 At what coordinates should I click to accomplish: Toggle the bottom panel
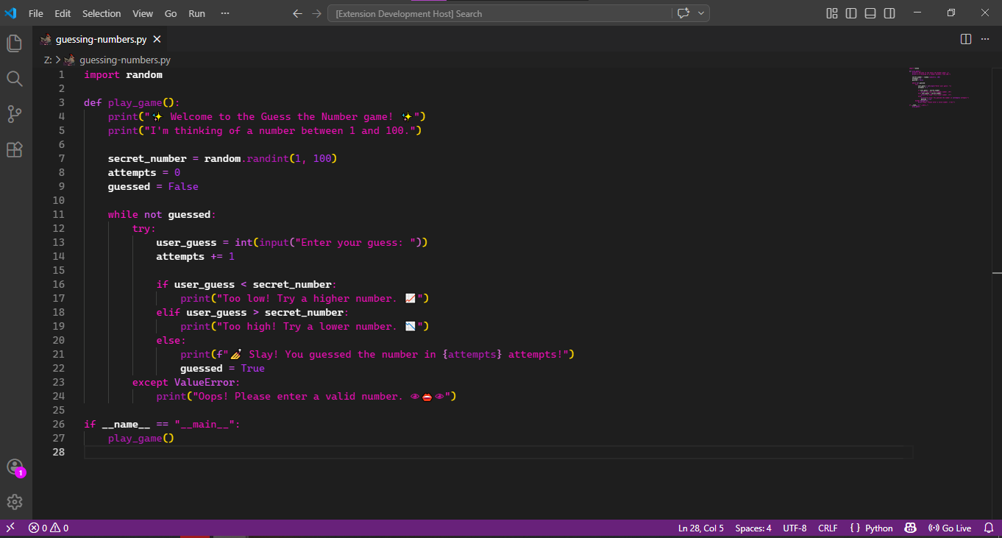[x=870, y=13]
